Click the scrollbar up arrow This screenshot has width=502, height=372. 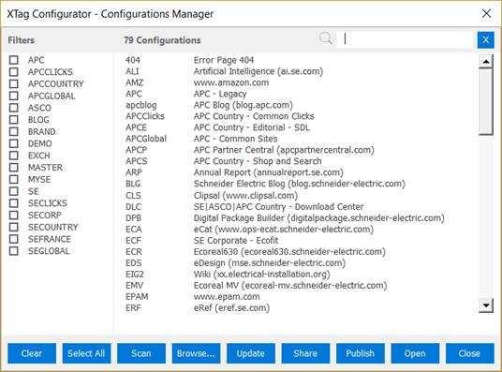point(486,61)
